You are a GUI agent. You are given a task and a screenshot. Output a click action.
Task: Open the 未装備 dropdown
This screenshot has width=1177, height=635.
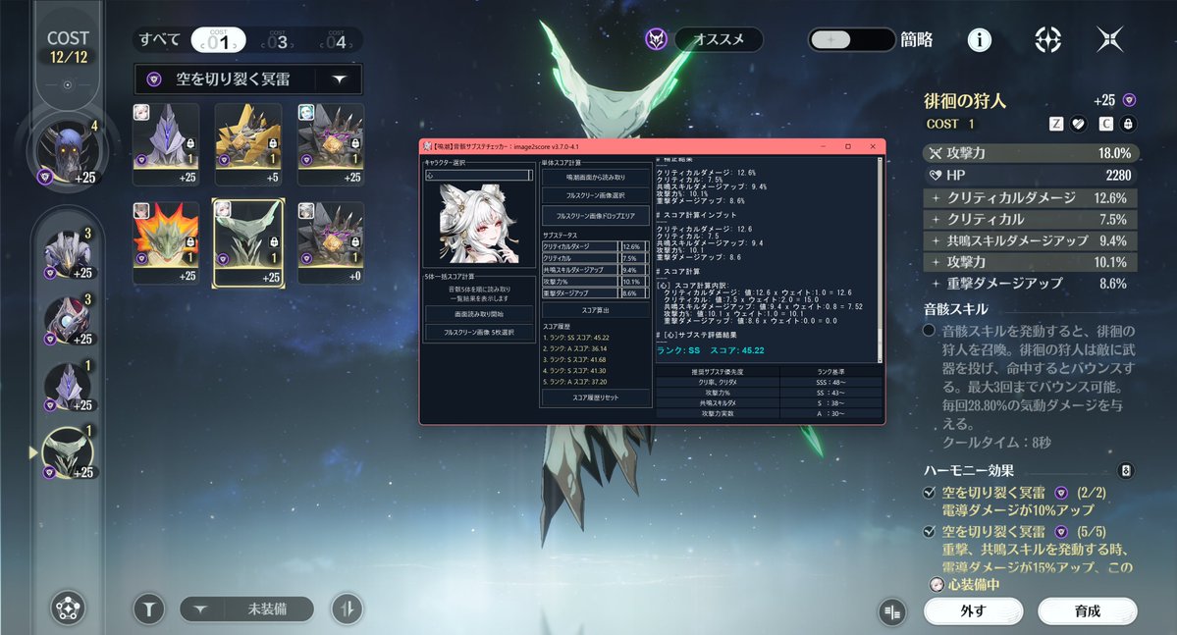click(x=247, y=609)
